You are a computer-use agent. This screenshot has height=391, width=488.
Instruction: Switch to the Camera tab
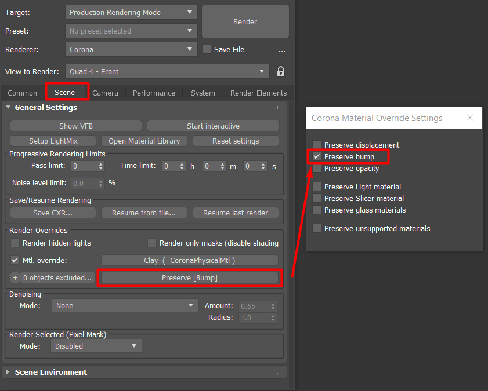pos(105,93)
